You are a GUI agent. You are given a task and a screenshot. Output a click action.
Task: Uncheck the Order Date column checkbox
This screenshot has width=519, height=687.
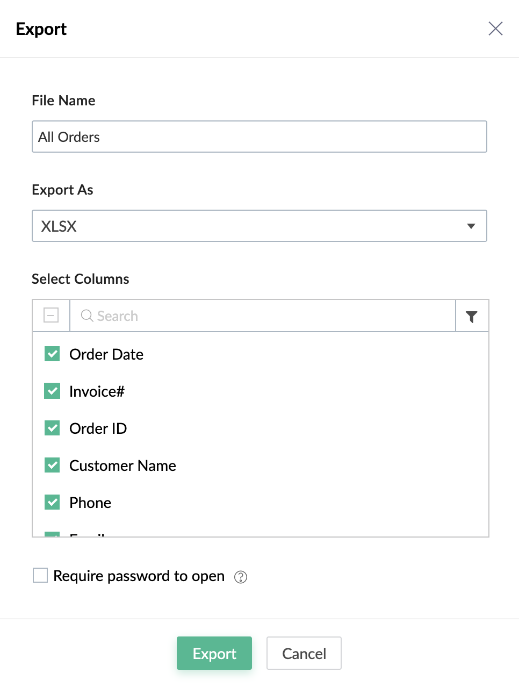pyautogui.click(x=52, y=354)
